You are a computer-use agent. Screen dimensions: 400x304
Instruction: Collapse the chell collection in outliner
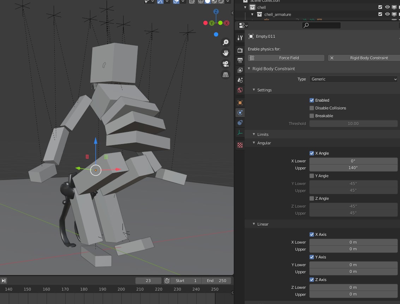click(x=245, y=7)
